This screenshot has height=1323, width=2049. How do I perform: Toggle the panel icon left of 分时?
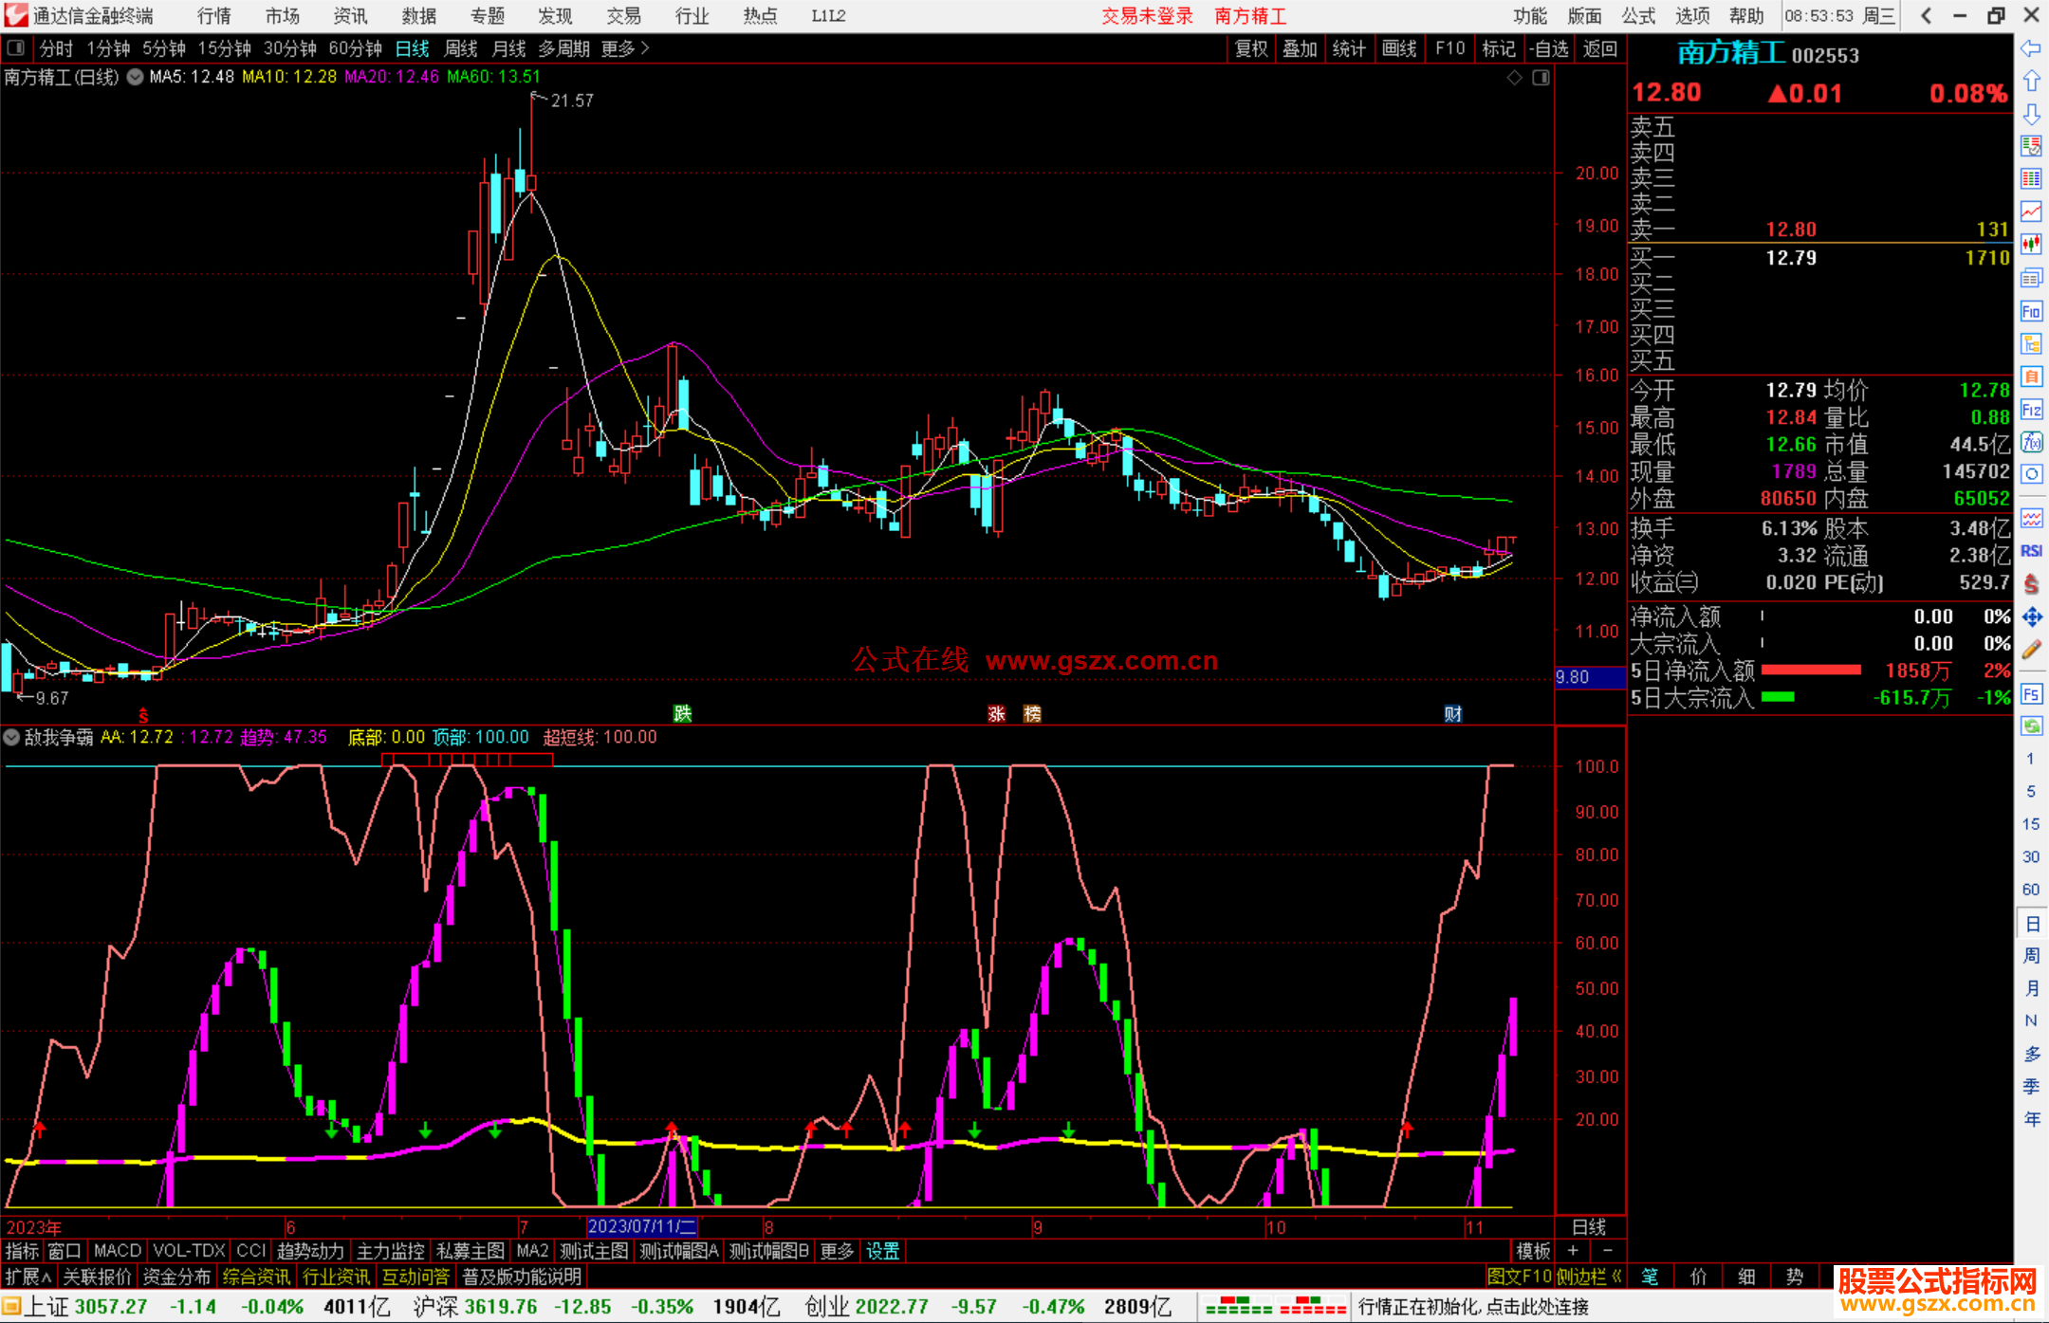click(x=15, y=48)
